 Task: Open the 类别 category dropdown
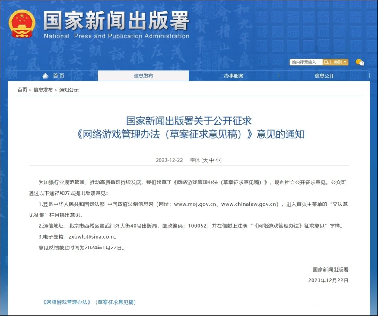pyautogui.click(x=338, y=62)
